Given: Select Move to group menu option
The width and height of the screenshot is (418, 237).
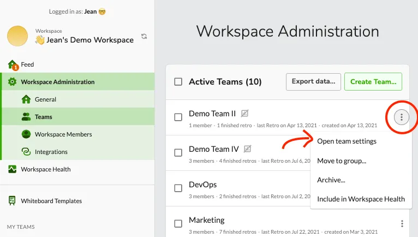Looking at the screenshot, I should 342,161.
